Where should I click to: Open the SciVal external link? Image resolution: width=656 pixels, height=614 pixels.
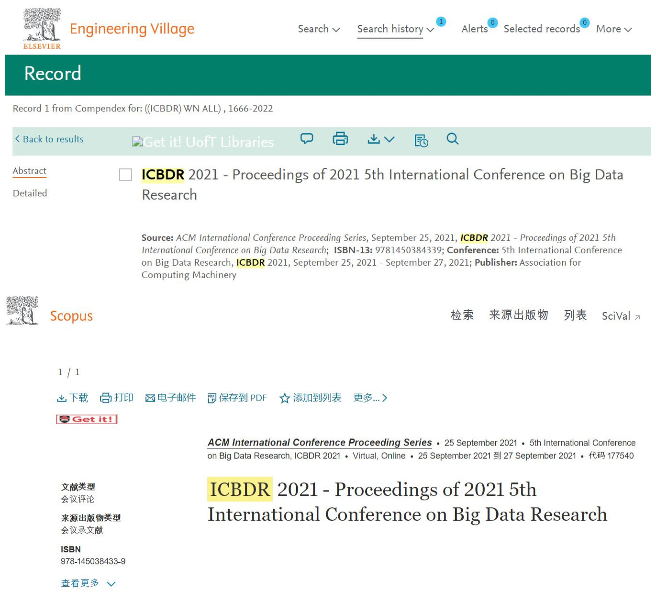pos(621,316)
